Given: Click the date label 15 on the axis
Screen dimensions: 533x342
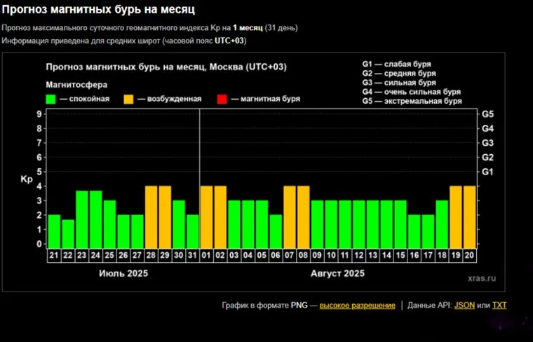Looking at the screenshot, I should 400,256.
